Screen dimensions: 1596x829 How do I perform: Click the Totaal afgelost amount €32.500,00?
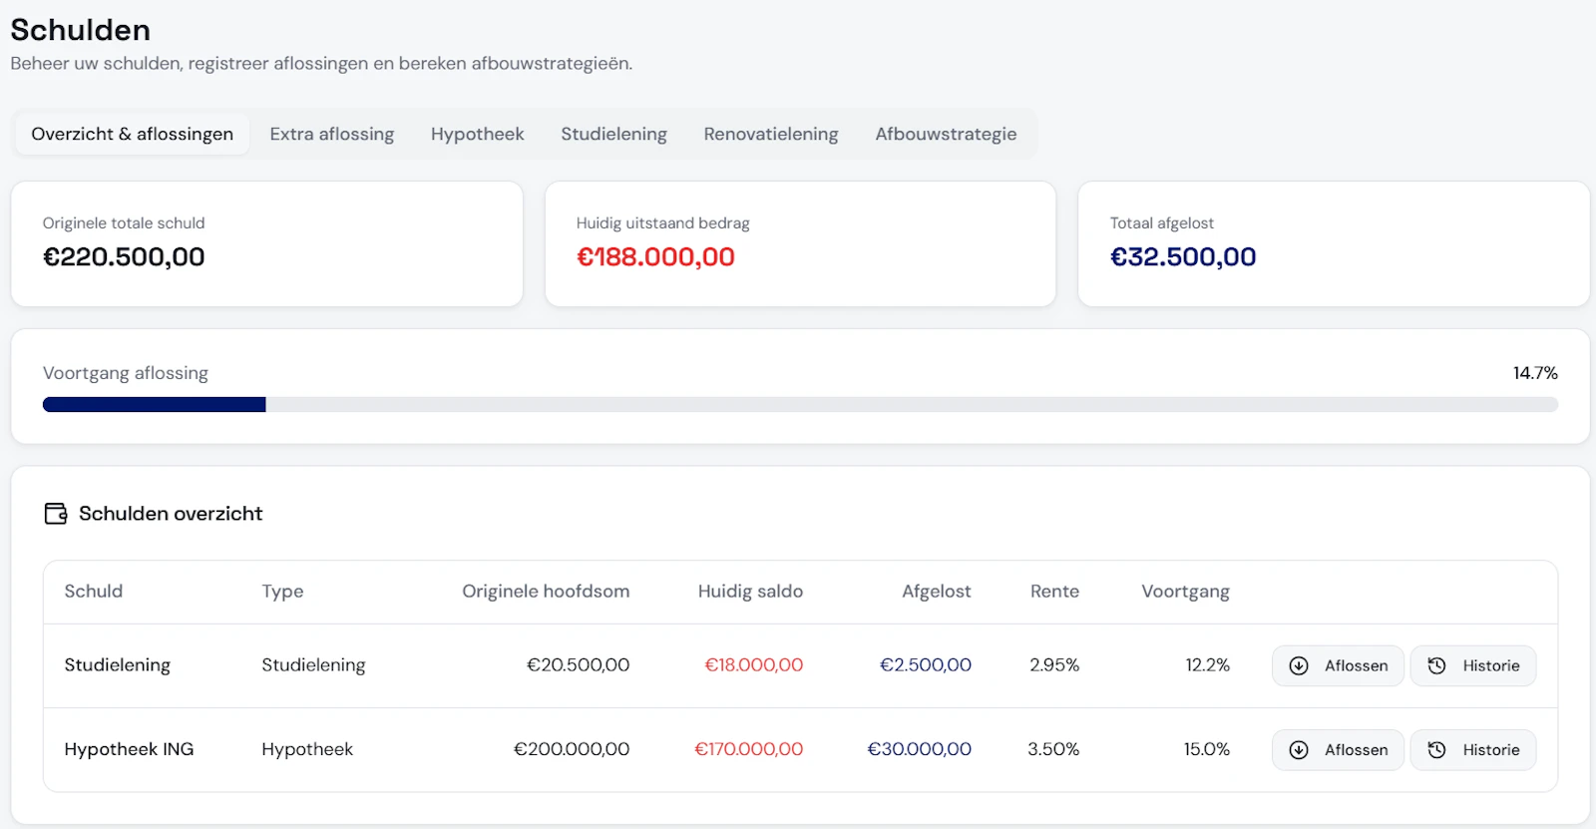[x=1183, y=257]
